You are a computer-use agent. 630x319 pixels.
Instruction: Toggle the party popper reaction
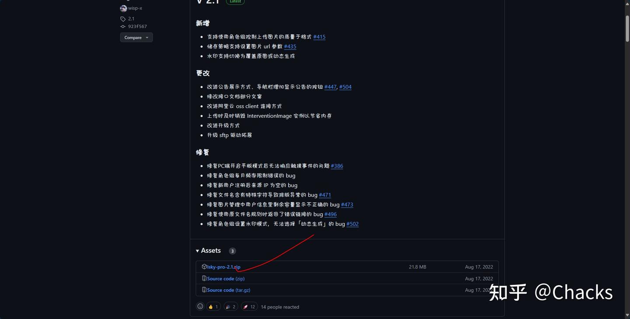tap(231, 307)
